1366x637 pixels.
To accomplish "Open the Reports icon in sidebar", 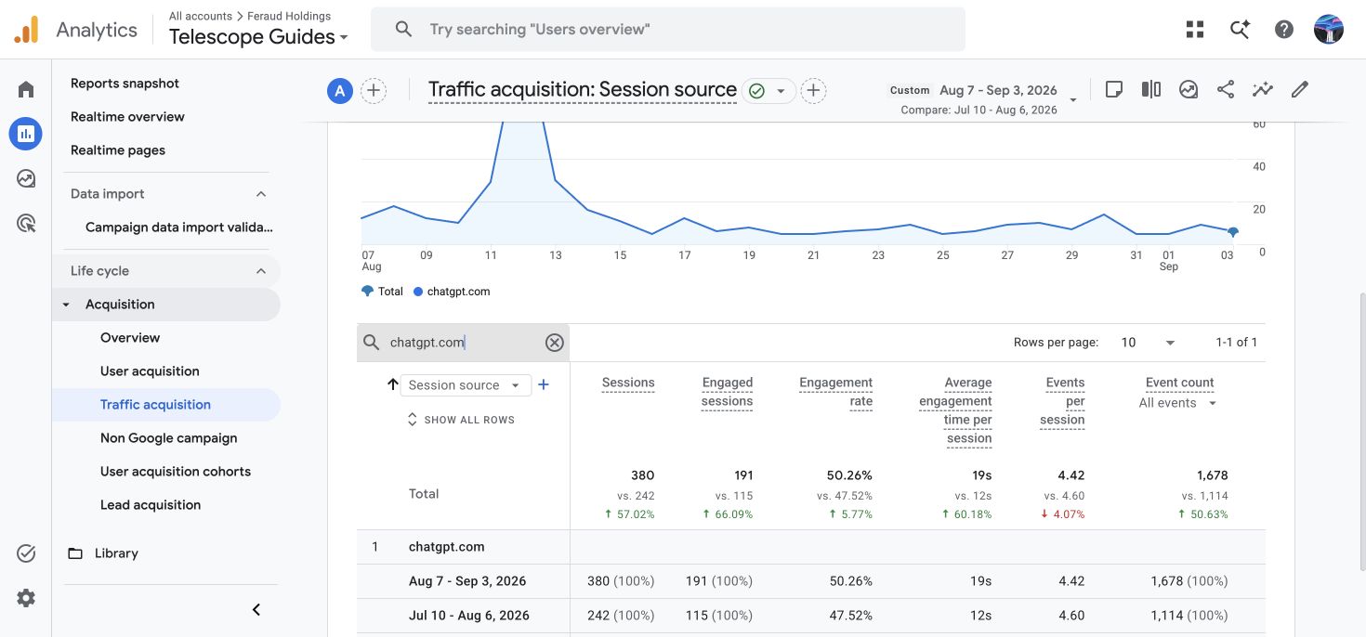I will (26, 134).
